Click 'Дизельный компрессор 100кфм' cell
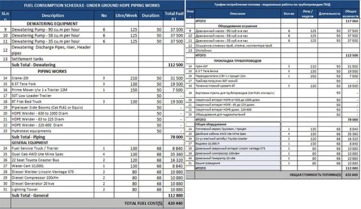Screen dimensions: 361x209 pyautogui.click(x=237, y=154)
